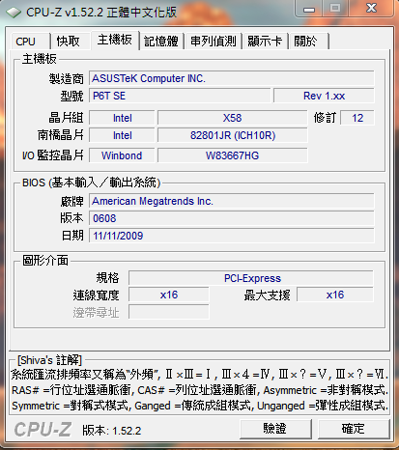This screenshot has width=399, height=450.
Task: Click the BIOS date 11/11/2009
Action: [232, 236]
